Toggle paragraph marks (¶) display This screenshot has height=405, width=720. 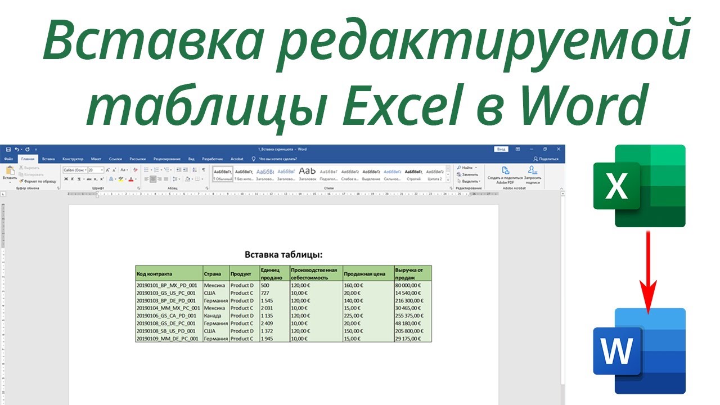[x=203, y=170]
